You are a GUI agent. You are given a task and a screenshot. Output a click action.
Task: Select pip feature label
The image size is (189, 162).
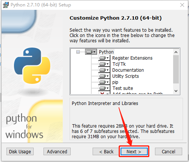tap(115, 82)
